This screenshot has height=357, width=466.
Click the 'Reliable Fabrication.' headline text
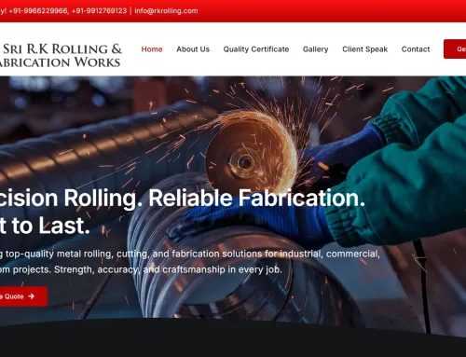(x=256, y=198)
